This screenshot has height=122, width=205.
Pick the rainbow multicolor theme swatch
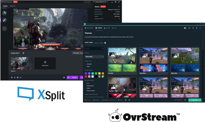coord(103,76)
